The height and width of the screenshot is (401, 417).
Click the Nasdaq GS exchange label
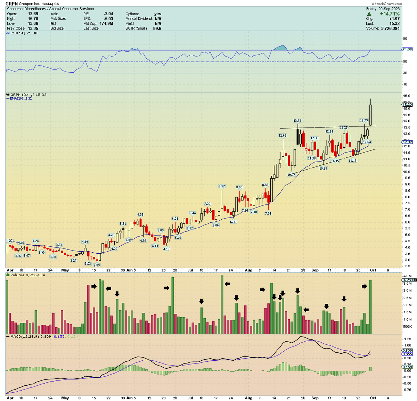click(x=50, y=4)
